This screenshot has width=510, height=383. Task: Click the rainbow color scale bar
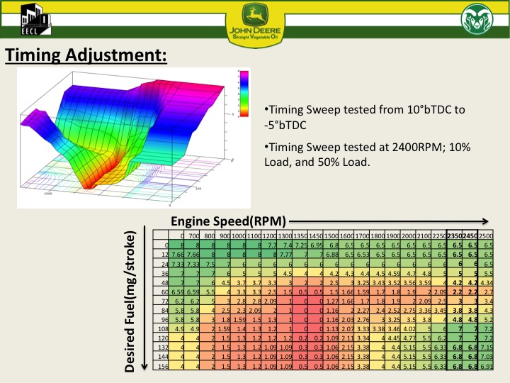coord(242,93)
